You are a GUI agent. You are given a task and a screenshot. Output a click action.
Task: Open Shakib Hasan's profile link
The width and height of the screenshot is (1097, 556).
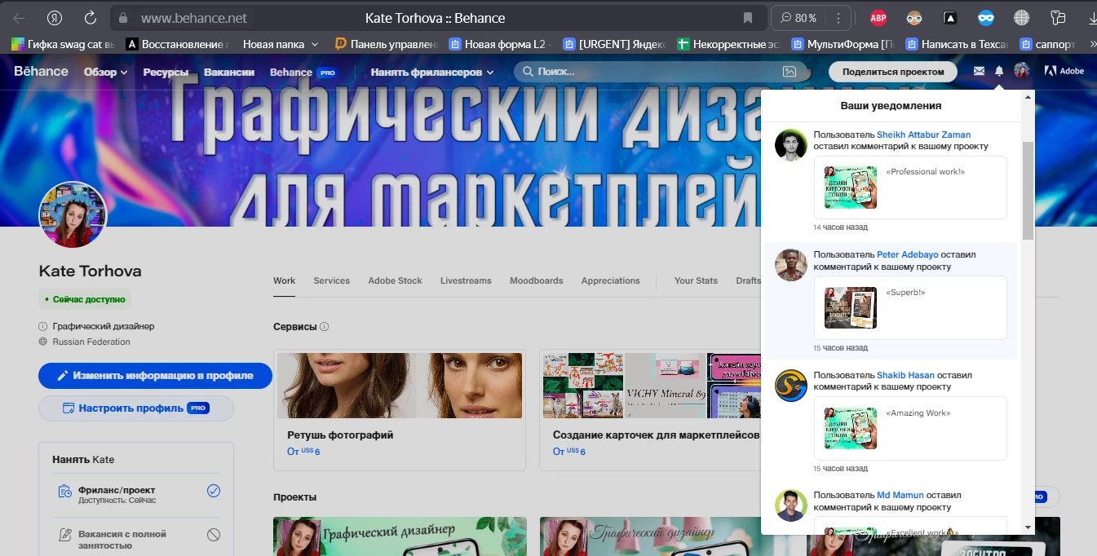tap(905, 375)
